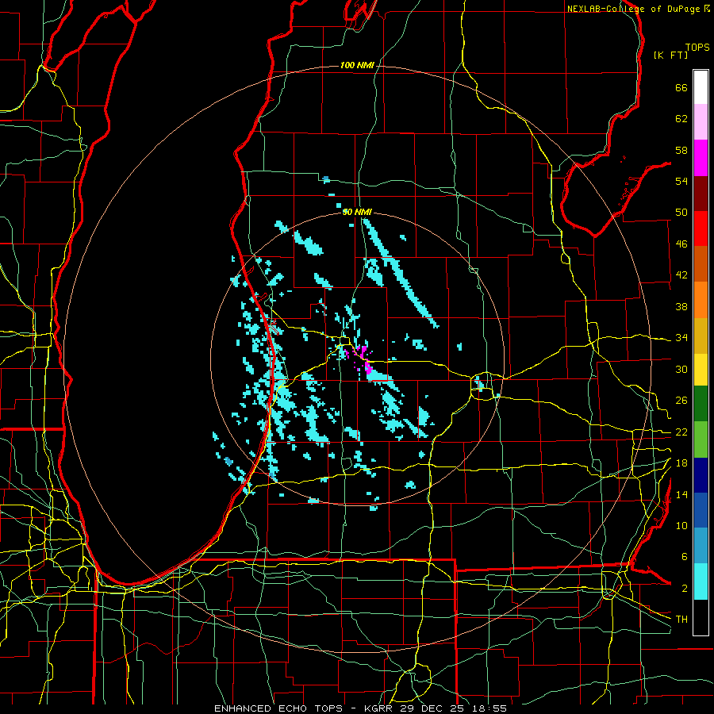The width and height of the screenshot is (714, 714).
Task: Click the gold 38 kft legend swatch
Action: tap(701, 336)
